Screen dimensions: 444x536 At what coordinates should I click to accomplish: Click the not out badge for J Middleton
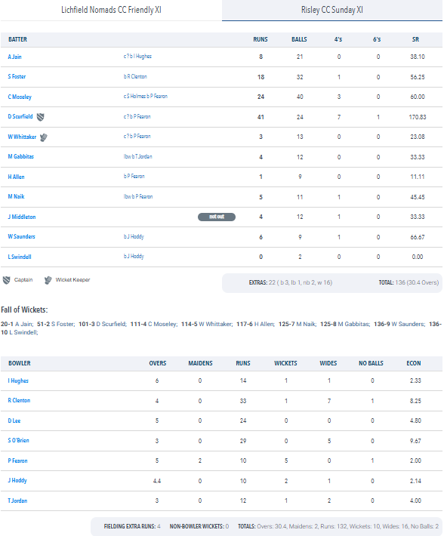pyautogui.click(x=217, y=217)
